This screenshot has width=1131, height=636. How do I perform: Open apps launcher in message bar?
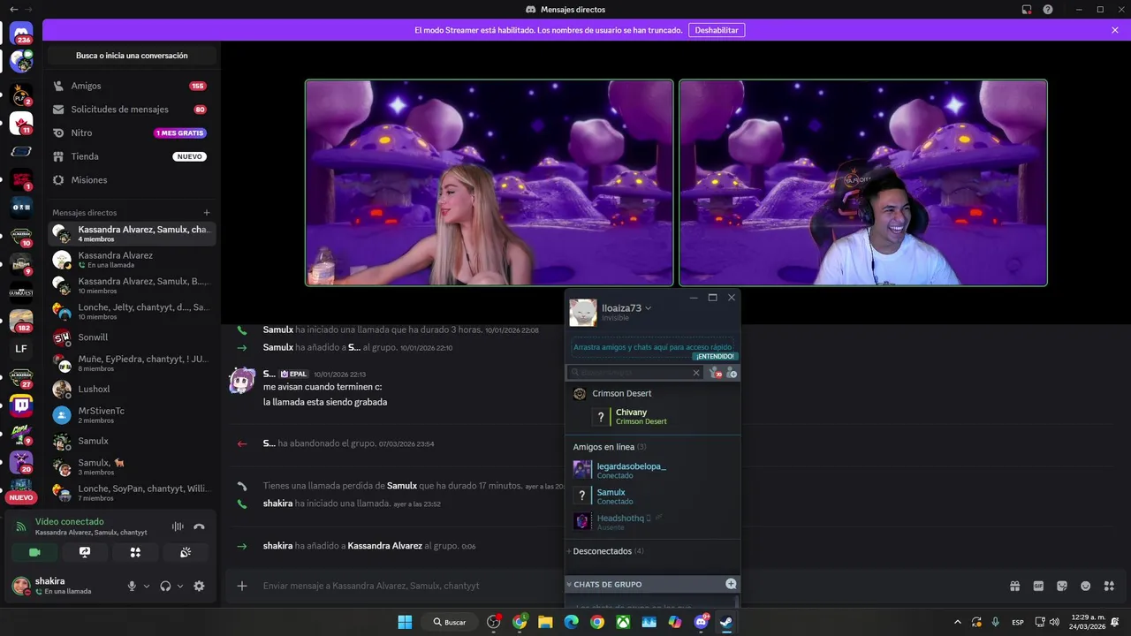tap(1109, 586)
